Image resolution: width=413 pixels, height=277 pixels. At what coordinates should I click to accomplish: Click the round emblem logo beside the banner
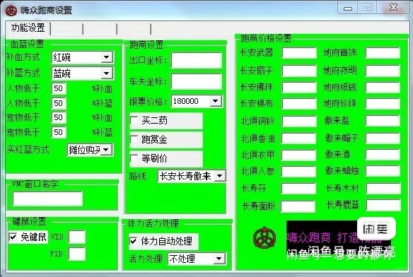click(x=264, y=237)
